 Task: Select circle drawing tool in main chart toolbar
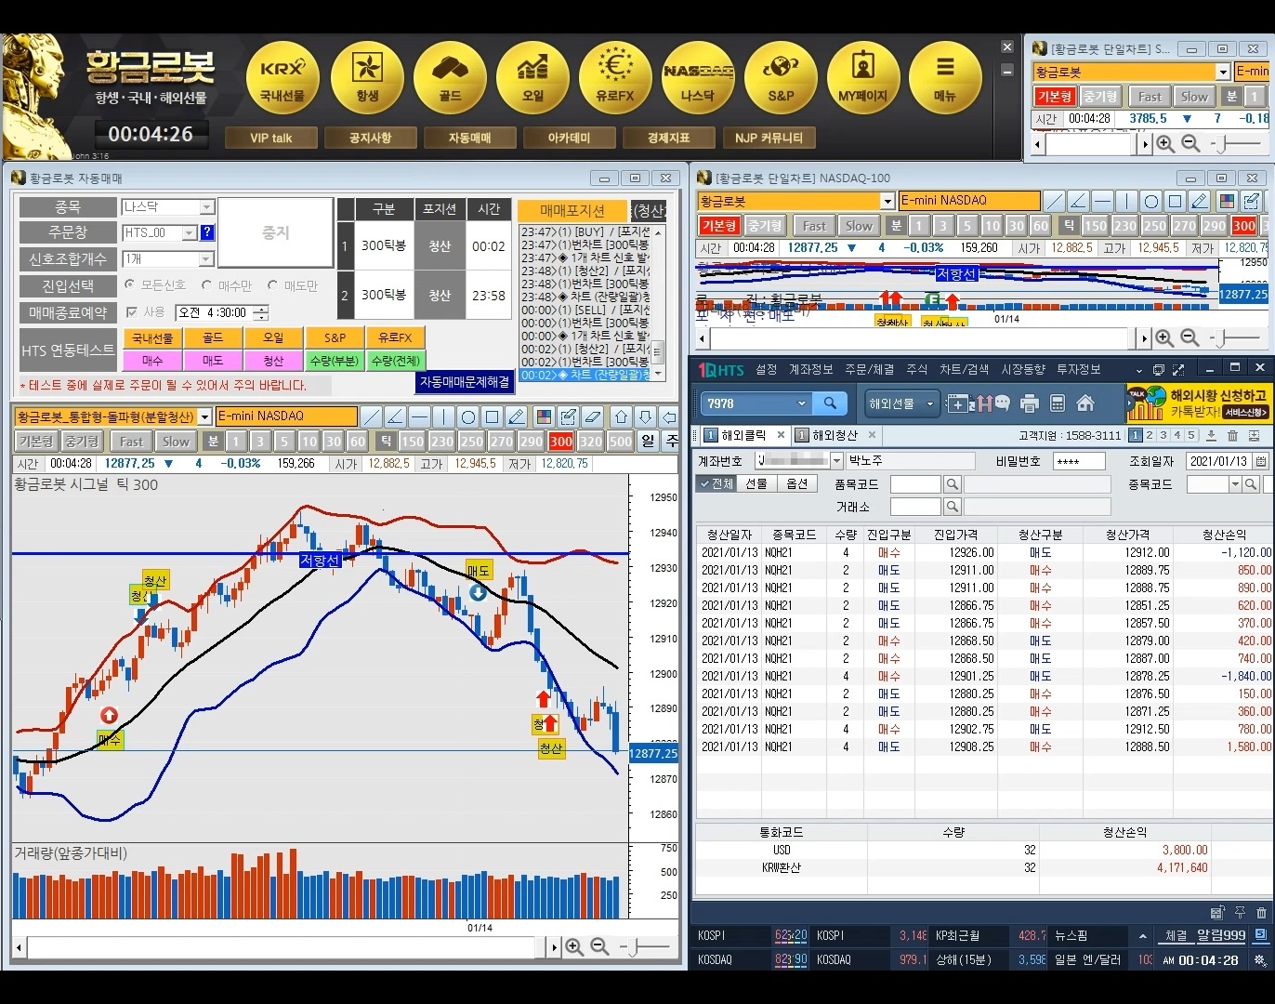coord(468,416)
